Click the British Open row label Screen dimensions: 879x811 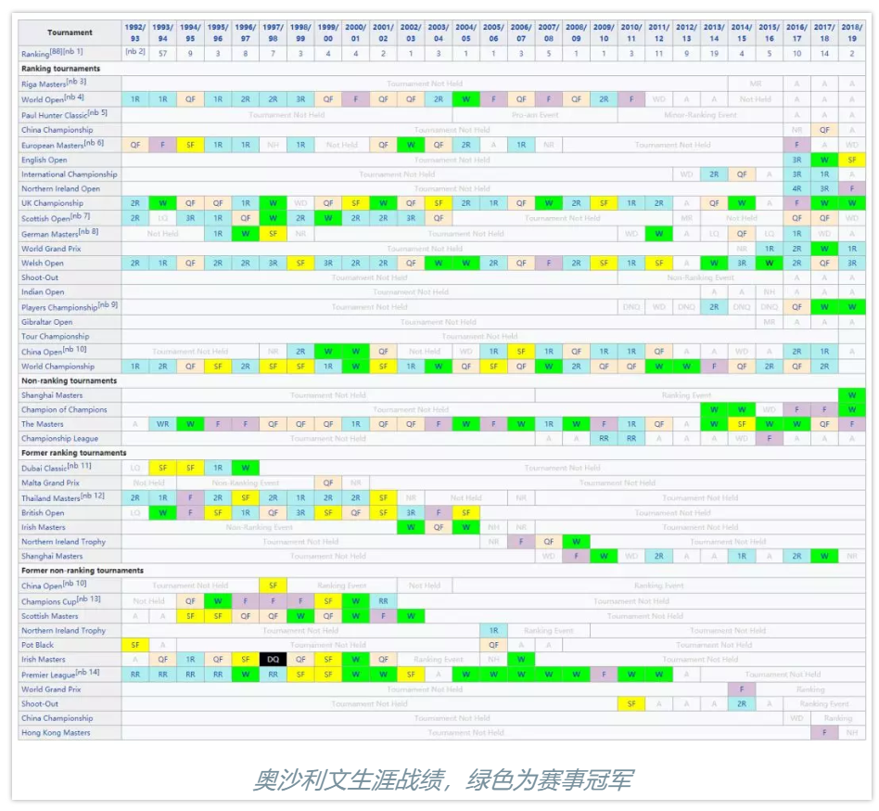pos(43,512)
